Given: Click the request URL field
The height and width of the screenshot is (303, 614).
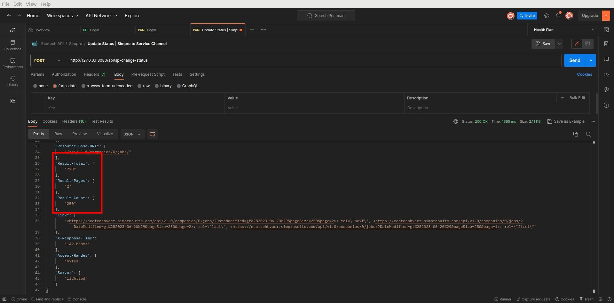Looking at the screenshot, I should pyautogui.click(x=313, y=60).
